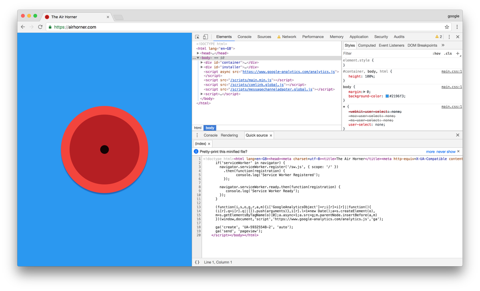The width and height of the screenshot is (480, 291).
Task: Switch to the top Console tab
Action: click(244, 37)
